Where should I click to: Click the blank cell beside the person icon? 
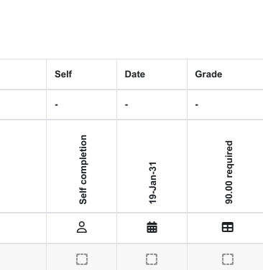[x=23, y=228]
